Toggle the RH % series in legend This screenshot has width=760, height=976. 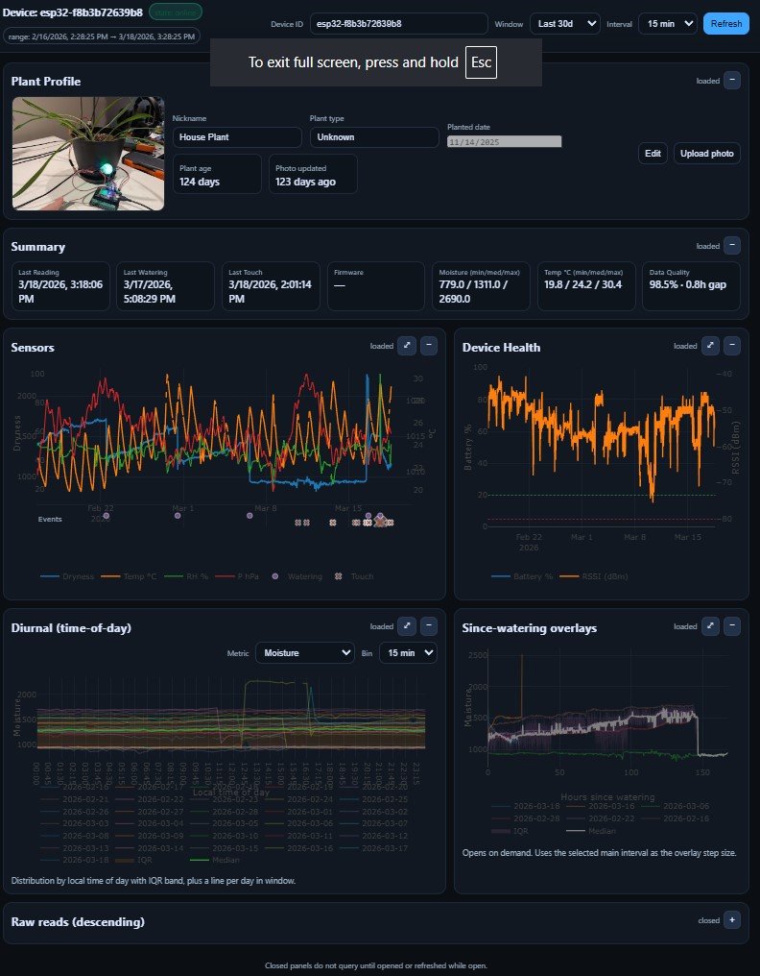pos(186,576)
